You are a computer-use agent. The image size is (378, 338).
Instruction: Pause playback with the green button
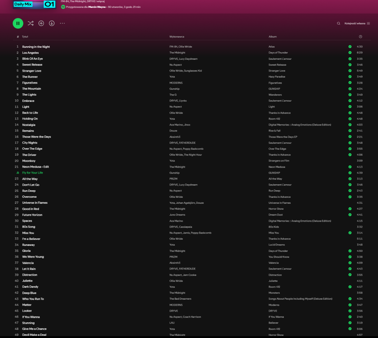(x=18, y=23)
